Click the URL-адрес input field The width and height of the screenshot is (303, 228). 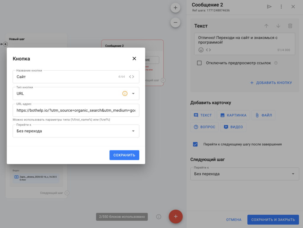[76, 110]
